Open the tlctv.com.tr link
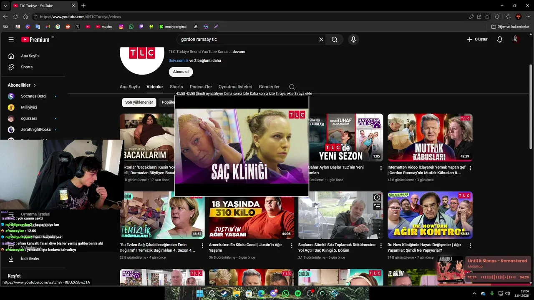534x300 pixels. pos(179,60)
